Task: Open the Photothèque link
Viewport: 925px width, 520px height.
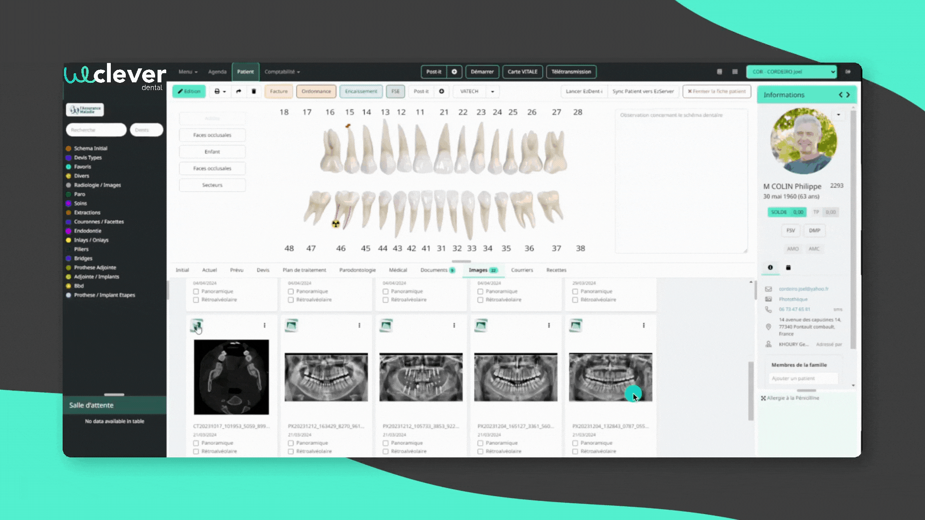Action: [x=793, y=299]
